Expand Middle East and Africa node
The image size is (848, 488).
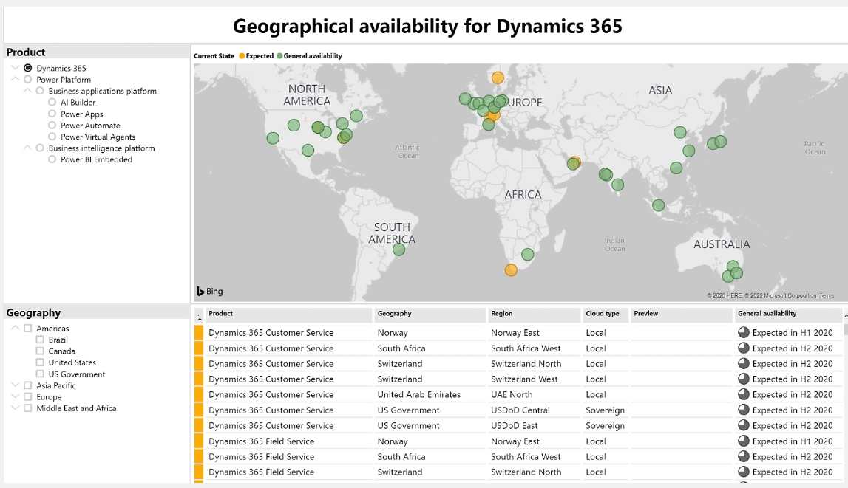[x=15, y=408]
